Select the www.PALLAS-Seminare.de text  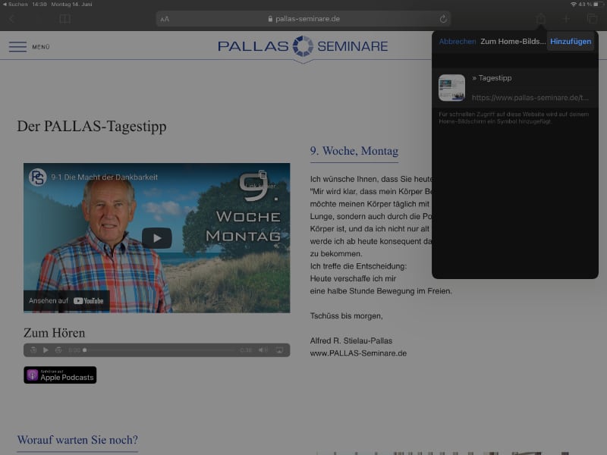[358, 353]
